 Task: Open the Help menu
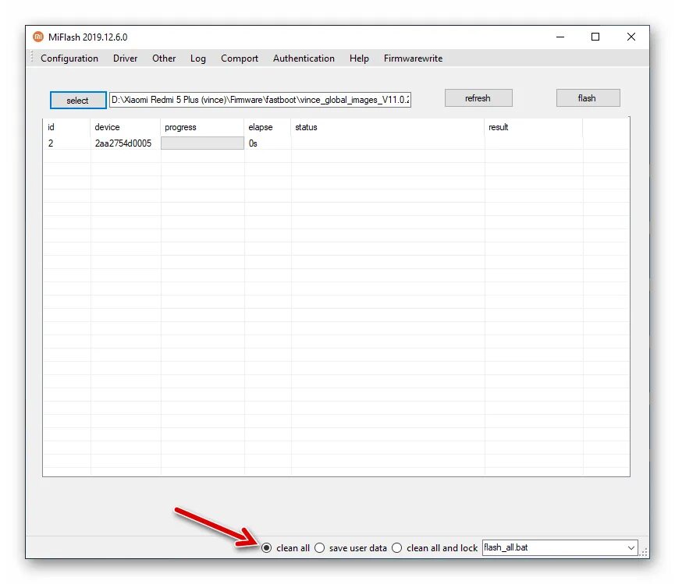(x=359, y=58)
